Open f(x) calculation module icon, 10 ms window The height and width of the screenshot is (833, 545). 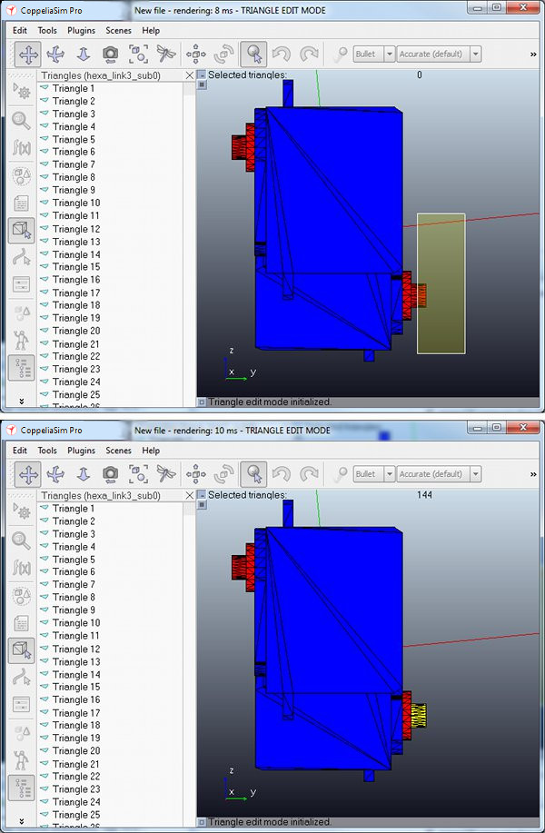click(x=21, y=568)
